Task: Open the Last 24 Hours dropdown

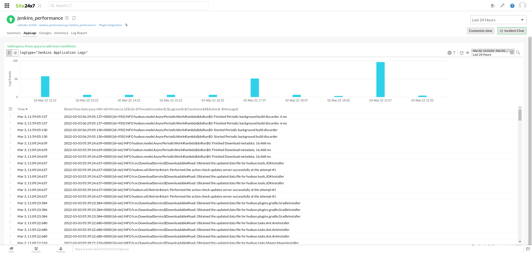Action: click(x=498, y=20)
